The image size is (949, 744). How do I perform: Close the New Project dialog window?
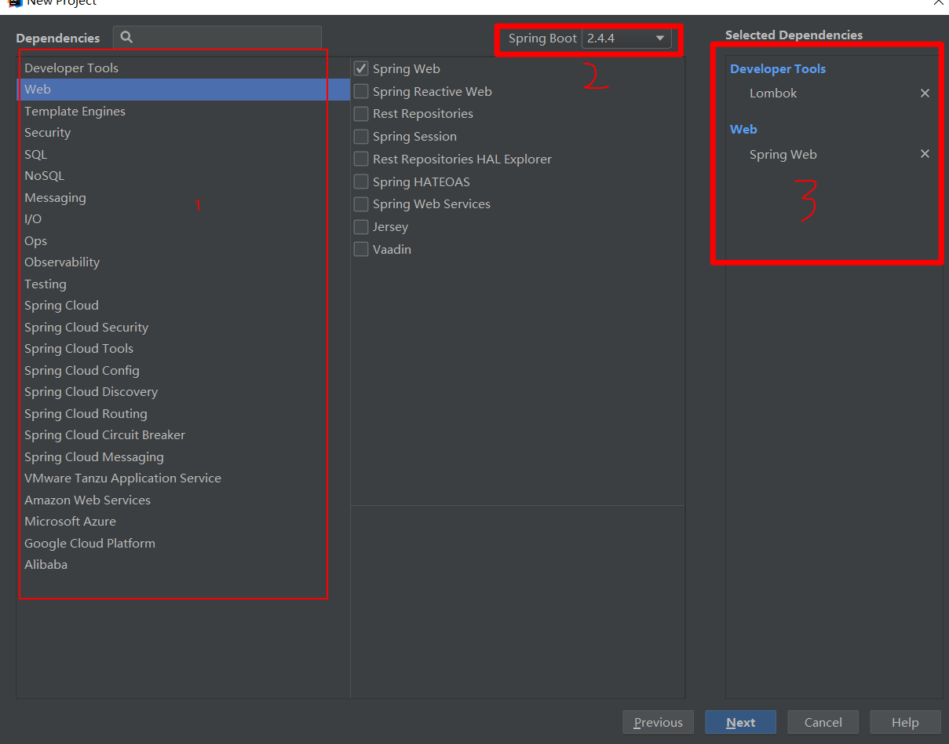(939, 2)
